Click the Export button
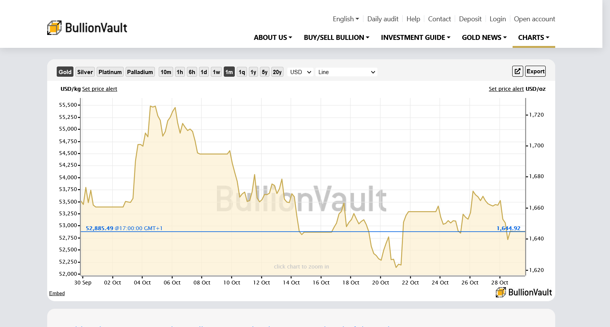 535,71
